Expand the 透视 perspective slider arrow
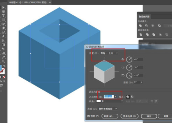Screen dimensions: 172x123 coord(142,82)
